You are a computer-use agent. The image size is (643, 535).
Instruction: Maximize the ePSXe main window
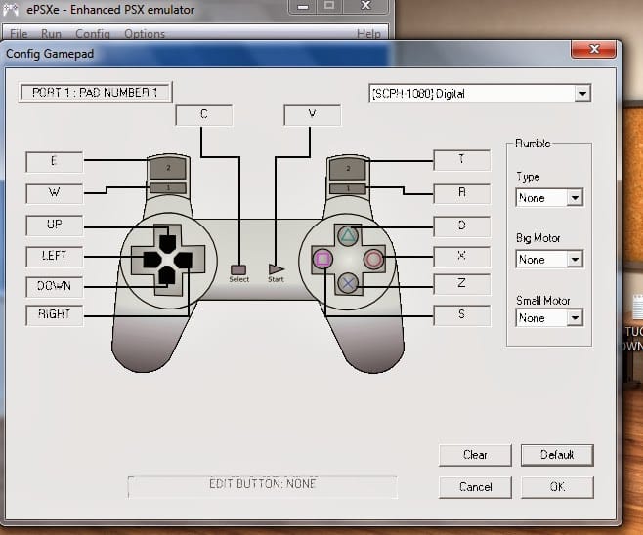pyautogui.click(x=329, y=6)
